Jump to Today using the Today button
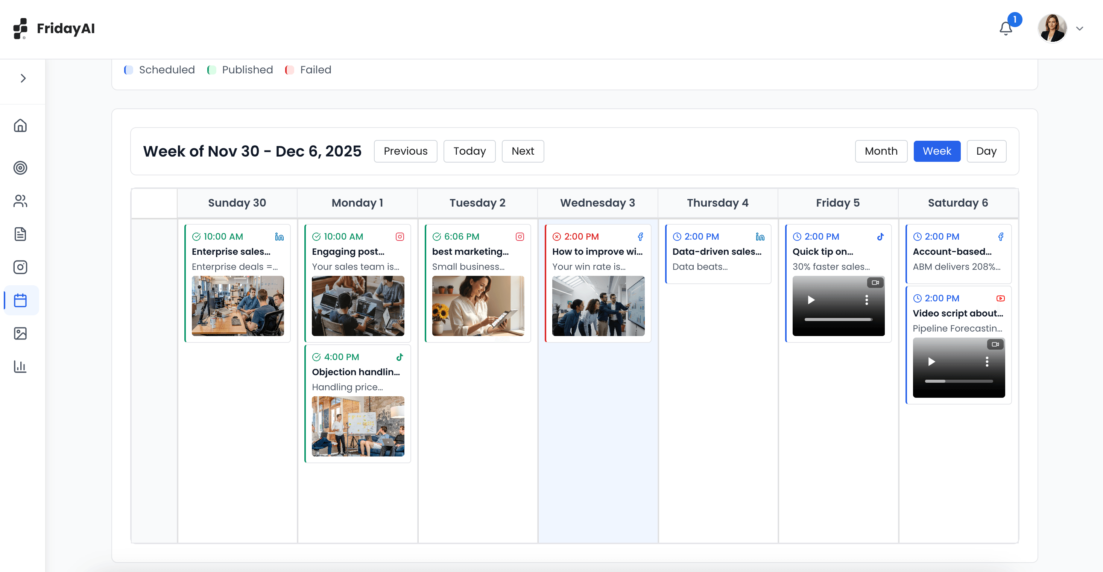 pos(469,151)
